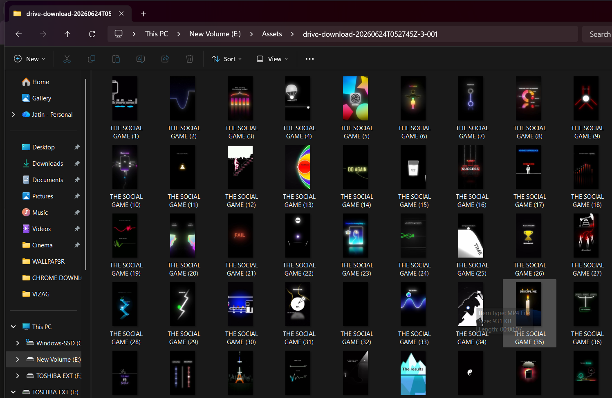The image size is (612, 398).
Task: Click the Share icon in toolbar
Action: (165, 59)
